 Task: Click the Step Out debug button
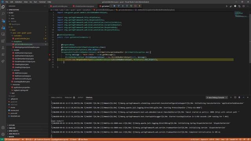pyautogui.click(x=127, y=6)
